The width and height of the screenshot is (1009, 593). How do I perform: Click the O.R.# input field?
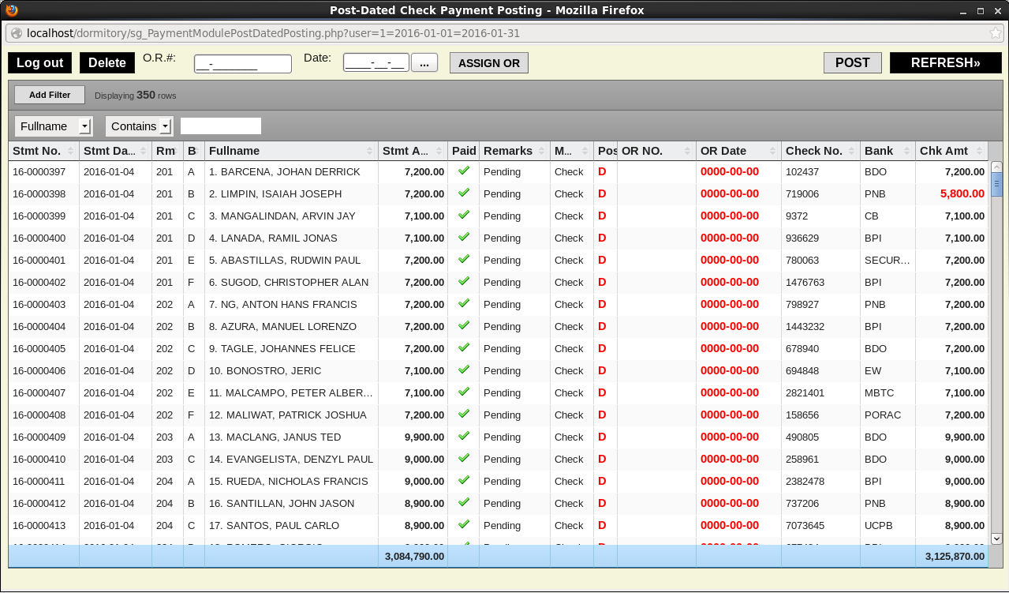[x=243, y=64]
